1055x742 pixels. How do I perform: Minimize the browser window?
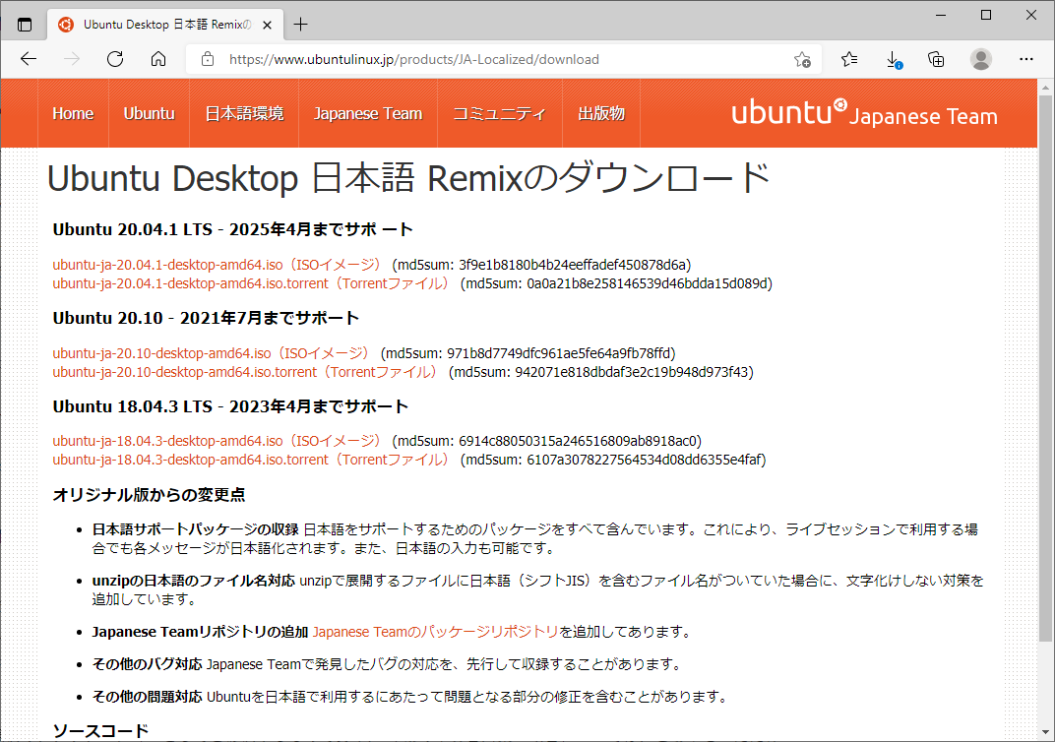tap(941, 15)
